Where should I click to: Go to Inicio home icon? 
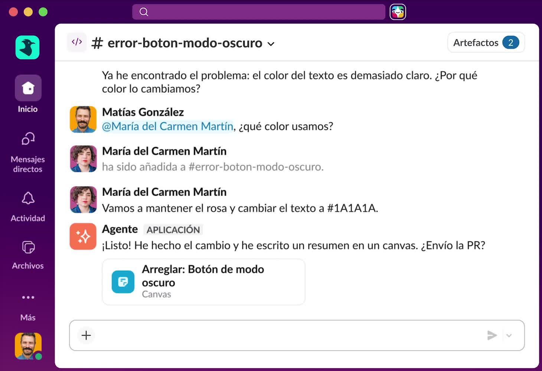28,88
